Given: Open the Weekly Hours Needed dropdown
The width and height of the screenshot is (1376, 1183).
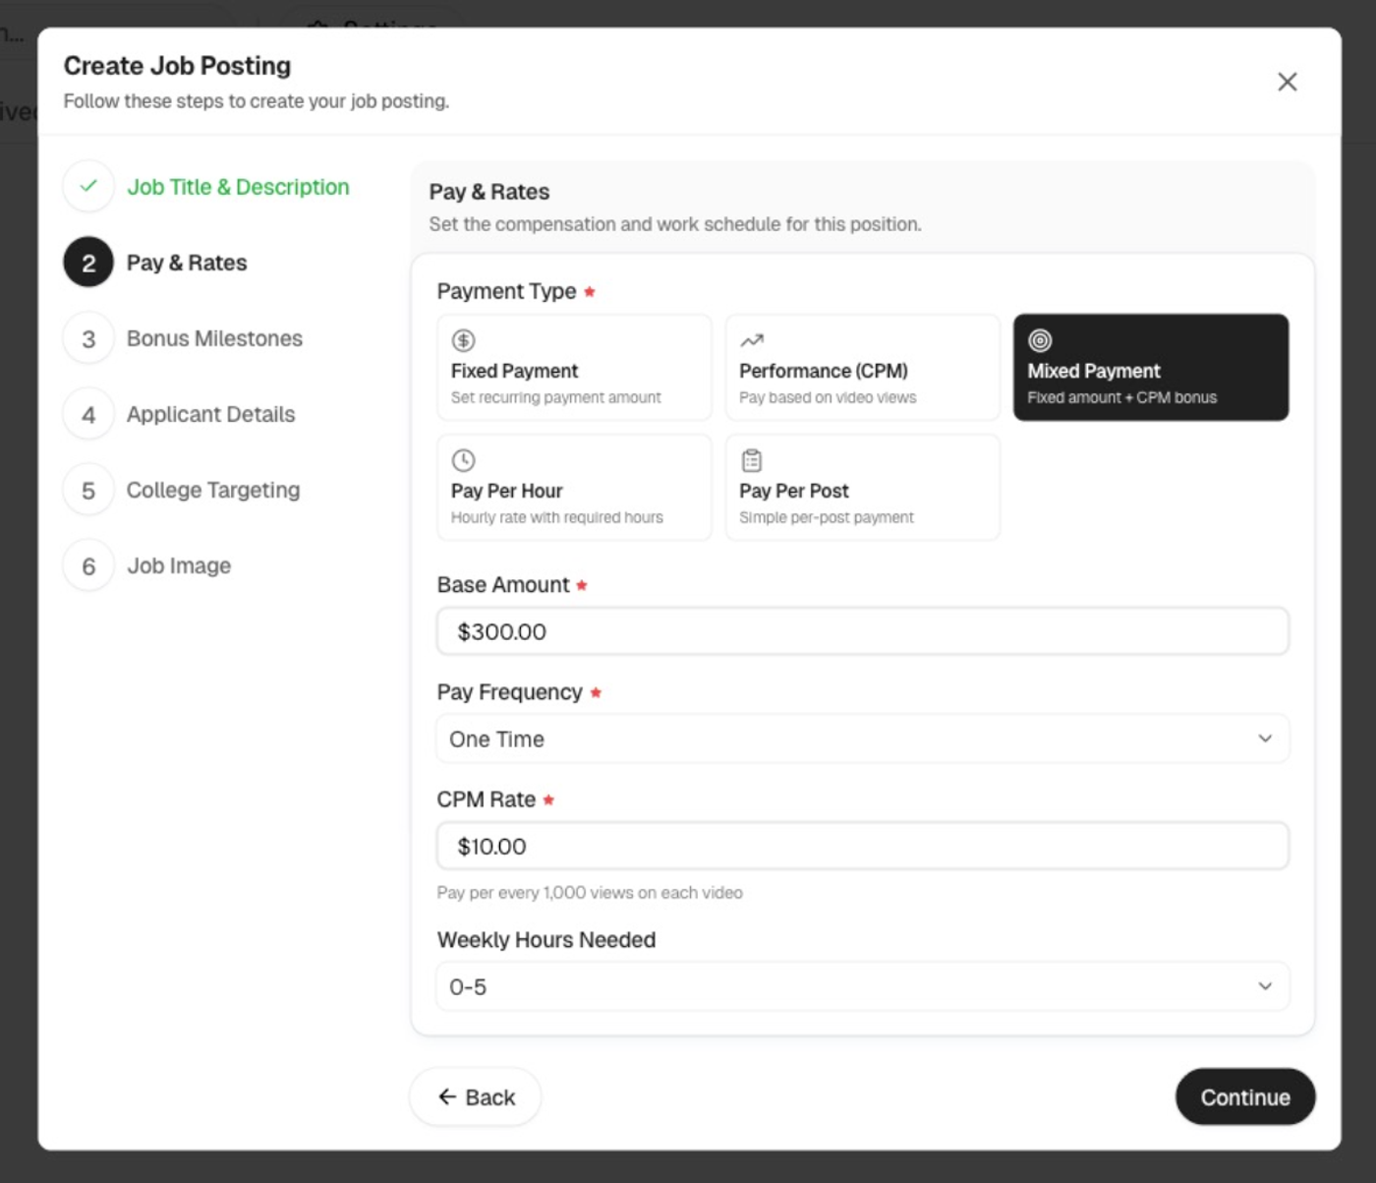Looking at the screenshot, I should tap(862, 986).
